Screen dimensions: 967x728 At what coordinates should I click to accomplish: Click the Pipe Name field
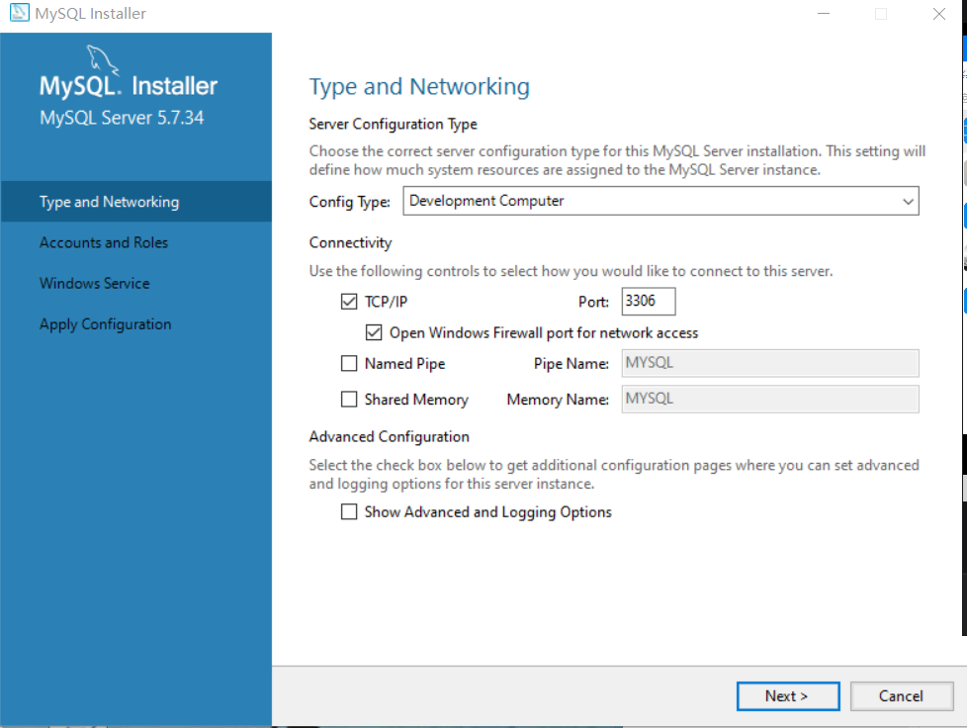(x=769, y=363)
